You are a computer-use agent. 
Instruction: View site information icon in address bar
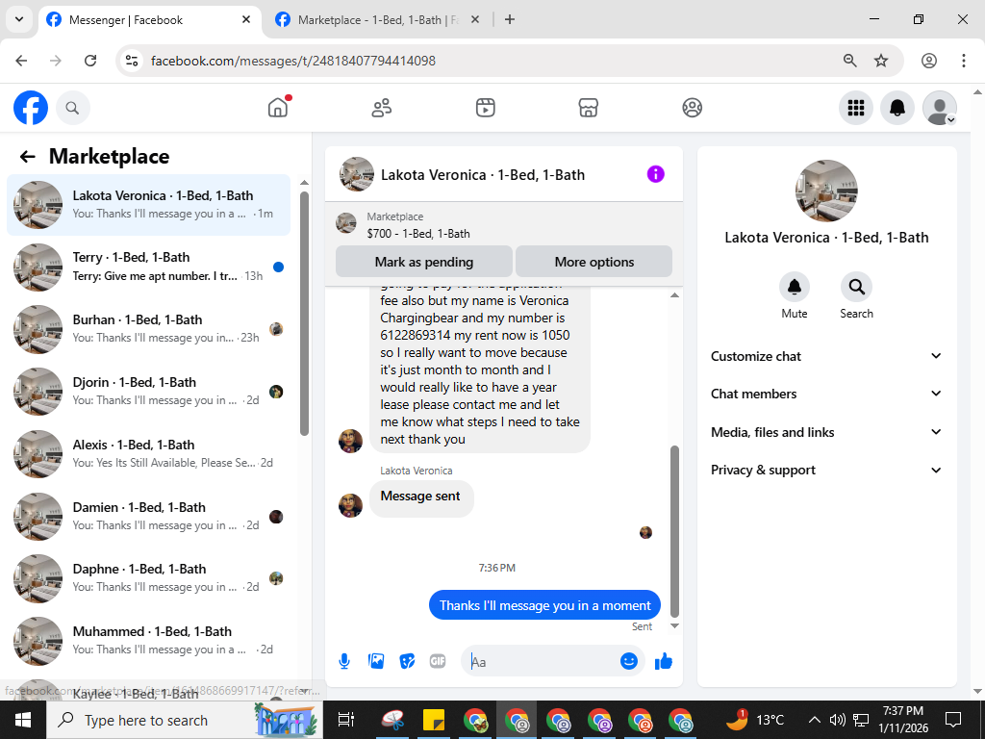(131, 61)
